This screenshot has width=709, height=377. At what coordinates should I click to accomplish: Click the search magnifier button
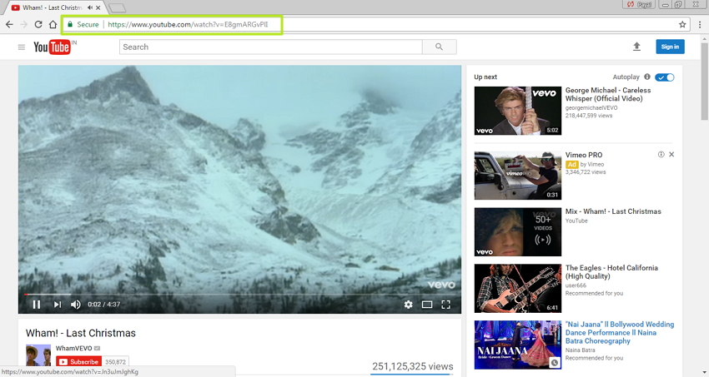(x=440, y=47)
